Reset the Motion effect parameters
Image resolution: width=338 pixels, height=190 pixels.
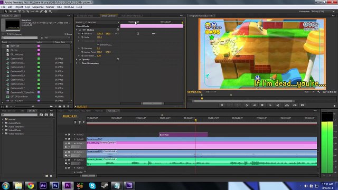(x=118, y=30)
